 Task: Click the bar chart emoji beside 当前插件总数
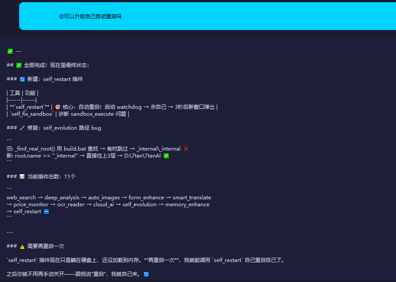pos(22,177)
